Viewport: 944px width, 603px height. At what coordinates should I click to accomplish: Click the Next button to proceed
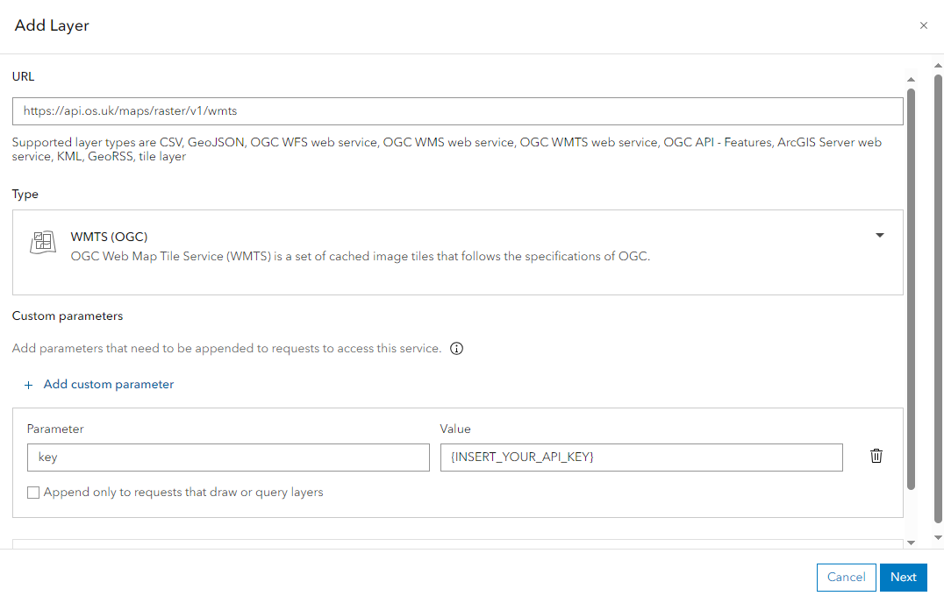[x=903, y=577]
